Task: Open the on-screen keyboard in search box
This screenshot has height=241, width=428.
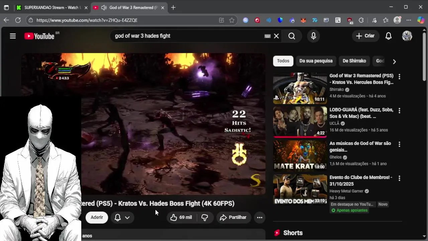Action: click(267, 36)
